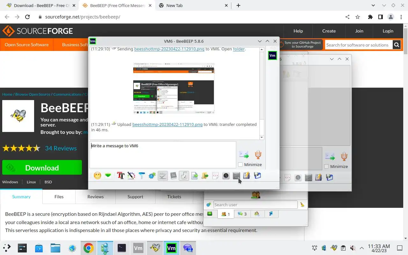This screenshot has width=408, height=255.
Task: Send the message with envelope arrow button
Action: pyautogui.click(x=244, y=155)
